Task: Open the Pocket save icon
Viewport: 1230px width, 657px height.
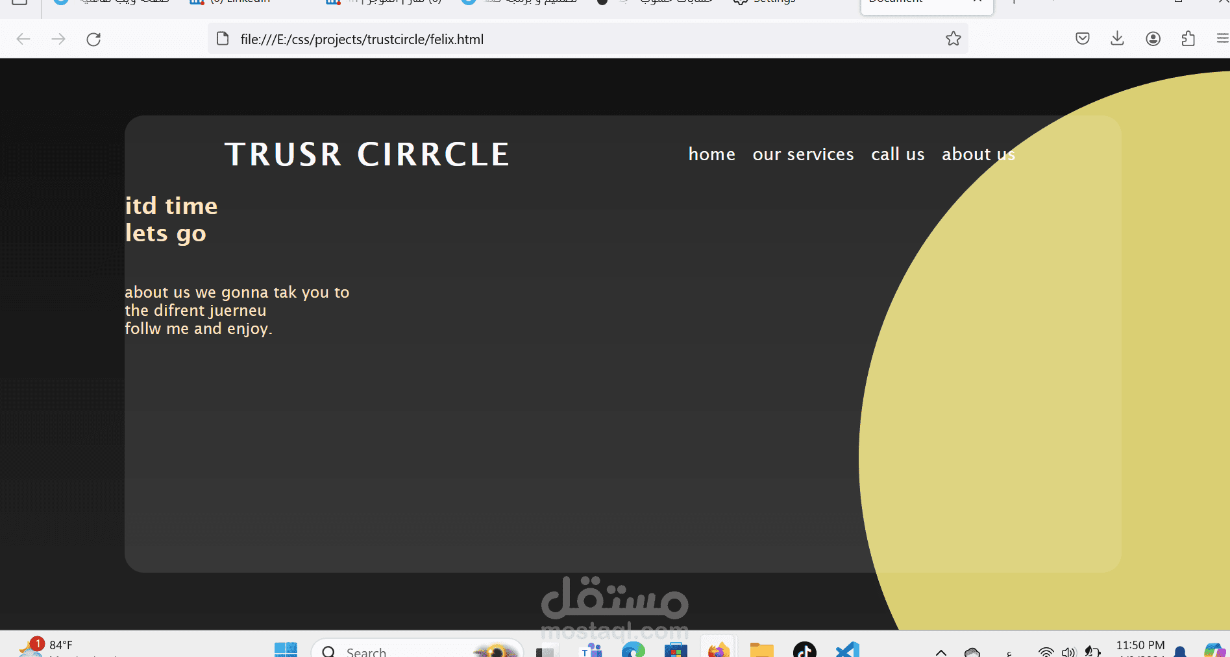Action: coord(1083,39)
